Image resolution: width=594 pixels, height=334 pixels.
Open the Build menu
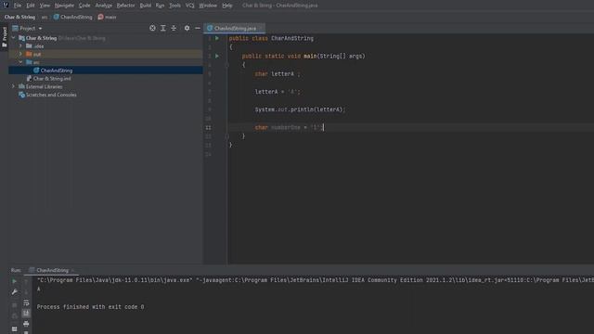145,6
